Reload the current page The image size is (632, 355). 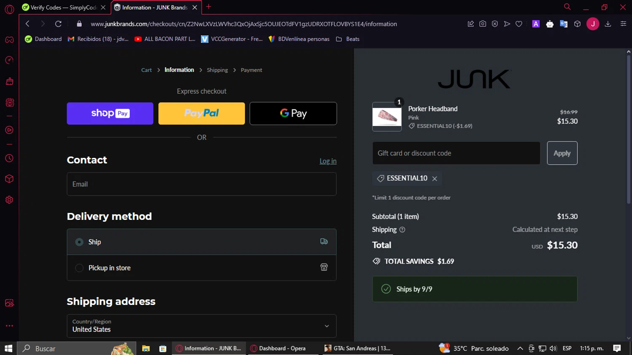tap(58, 24)
